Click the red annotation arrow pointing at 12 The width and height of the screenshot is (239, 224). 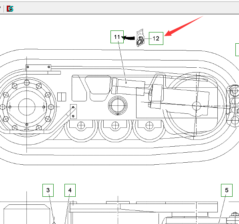click(184, 26)
